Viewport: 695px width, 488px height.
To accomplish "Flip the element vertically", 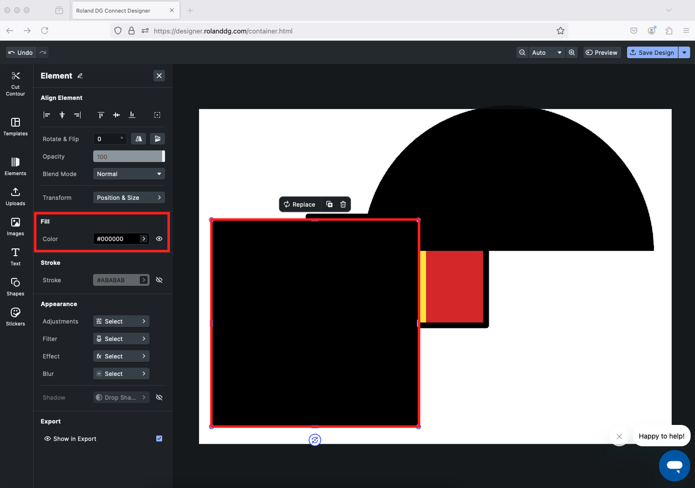I will pos(157,139).
